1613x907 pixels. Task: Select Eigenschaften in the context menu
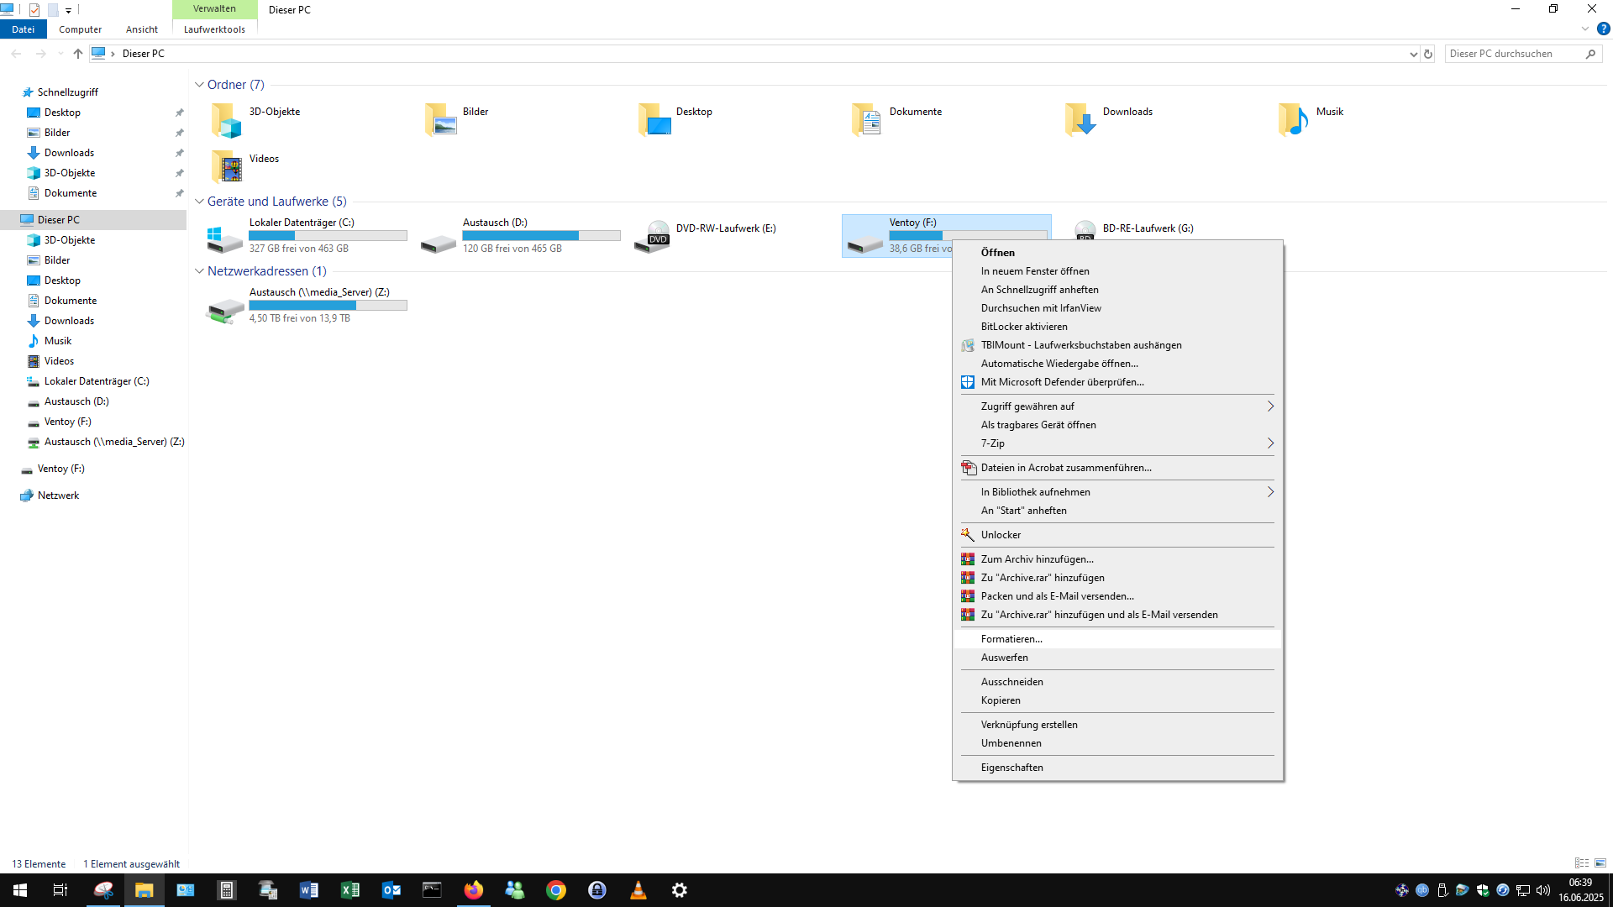[x=1011, y=768]
